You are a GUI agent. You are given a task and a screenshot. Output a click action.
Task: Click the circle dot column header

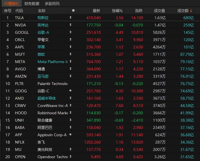[x=73, y=10]
